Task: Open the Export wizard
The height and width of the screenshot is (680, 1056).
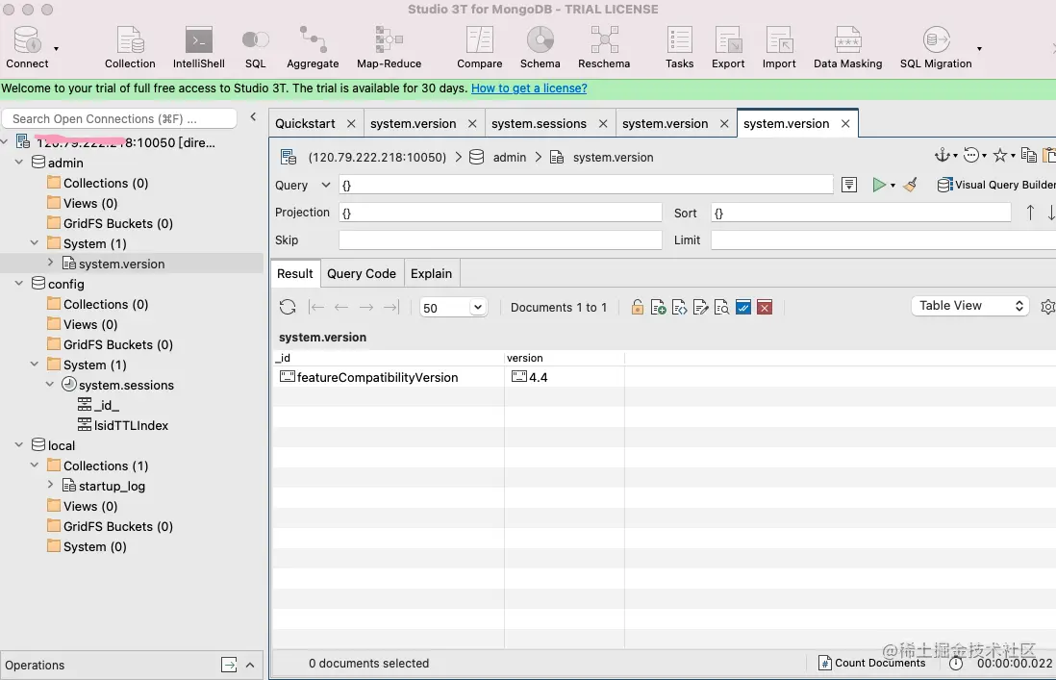Action: (728, 48)
